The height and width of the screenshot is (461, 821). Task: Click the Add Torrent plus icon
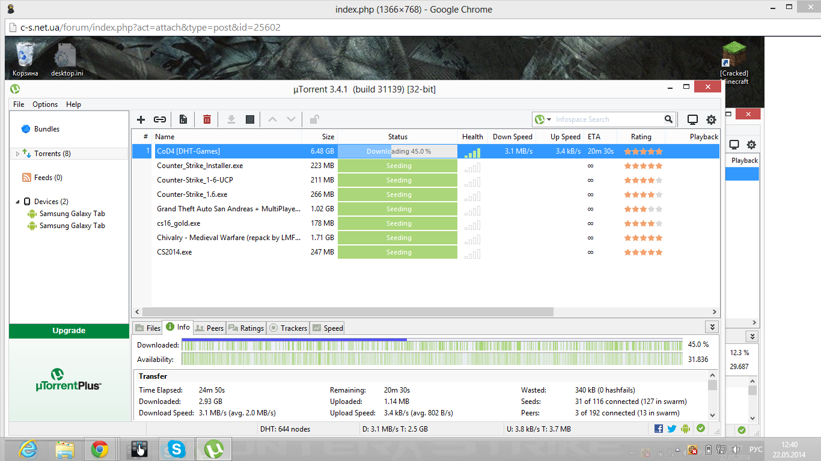141,119
